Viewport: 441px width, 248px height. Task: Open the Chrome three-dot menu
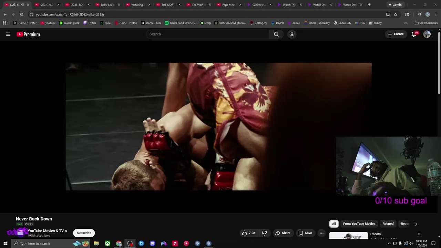(435, 14)
